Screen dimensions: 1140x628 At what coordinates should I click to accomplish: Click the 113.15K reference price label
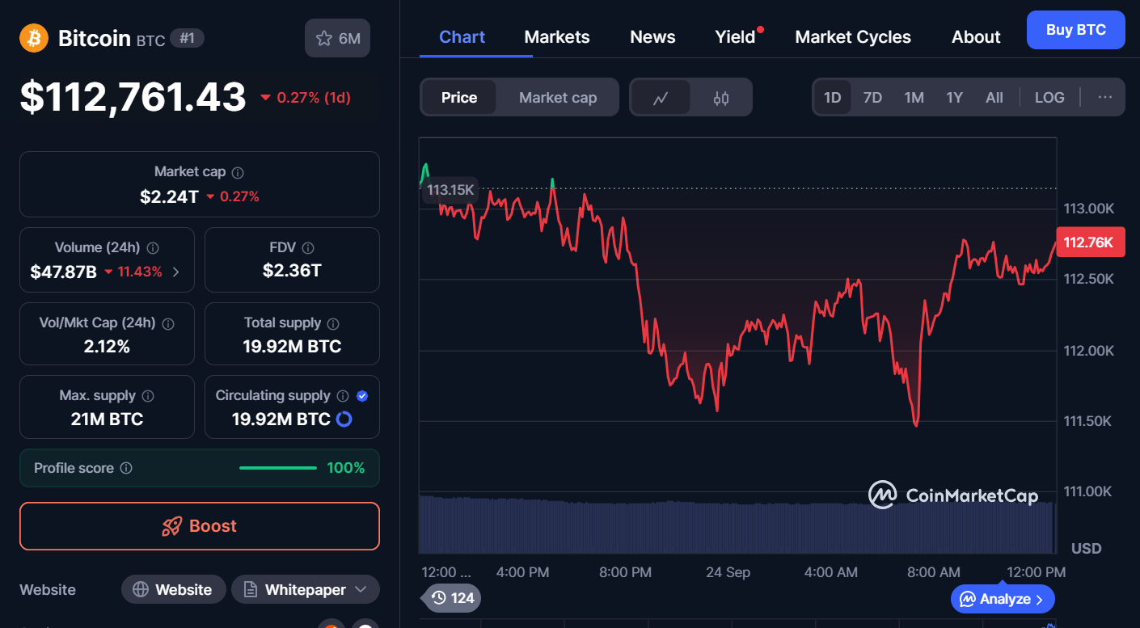click(450, 191)
